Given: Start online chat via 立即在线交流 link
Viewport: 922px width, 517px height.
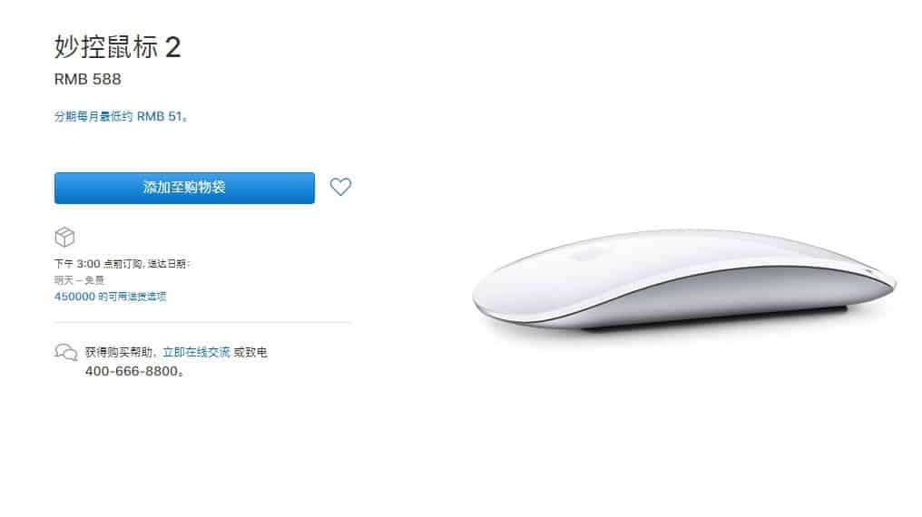Looking at the screenshot, I should pos(196,352).
